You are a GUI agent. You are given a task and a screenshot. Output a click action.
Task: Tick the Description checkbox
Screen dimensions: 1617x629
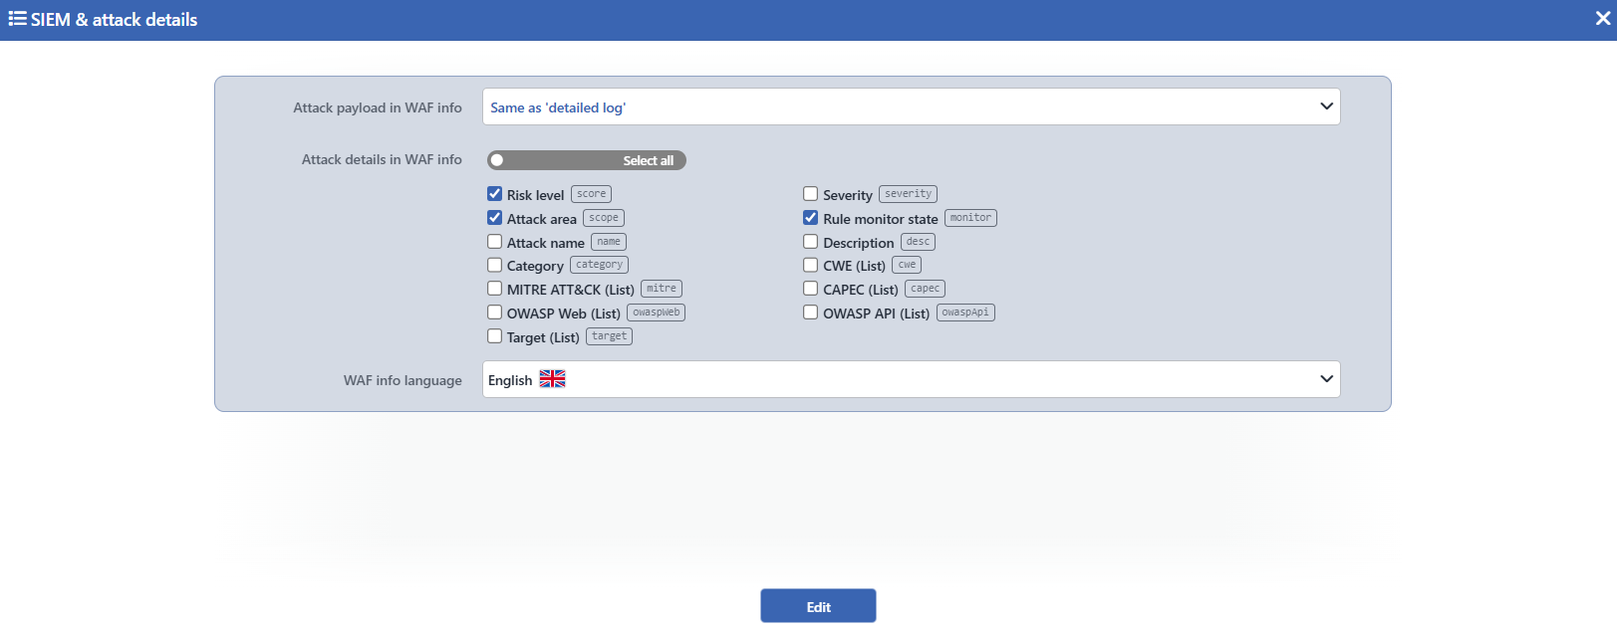(x=811, y=242)
